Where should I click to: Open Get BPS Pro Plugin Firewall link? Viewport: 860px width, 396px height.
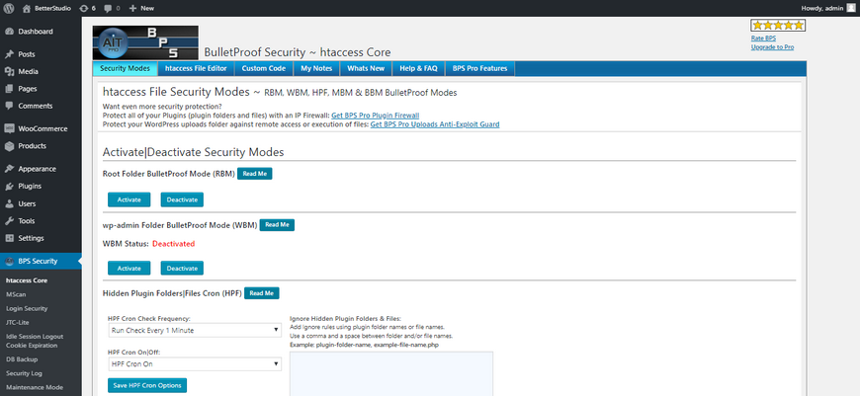(x=376, y=116)
